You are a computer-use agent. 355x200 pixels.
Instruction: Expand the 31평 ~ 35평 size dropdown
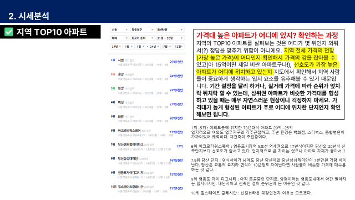(170, 38)
